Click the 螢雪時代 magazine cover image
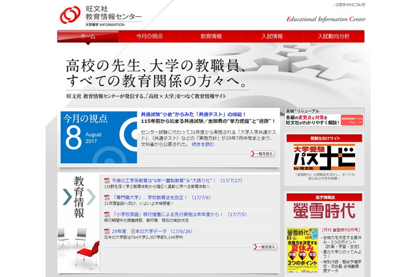Screen dimensions: 417x277 [x=302, y=250]
